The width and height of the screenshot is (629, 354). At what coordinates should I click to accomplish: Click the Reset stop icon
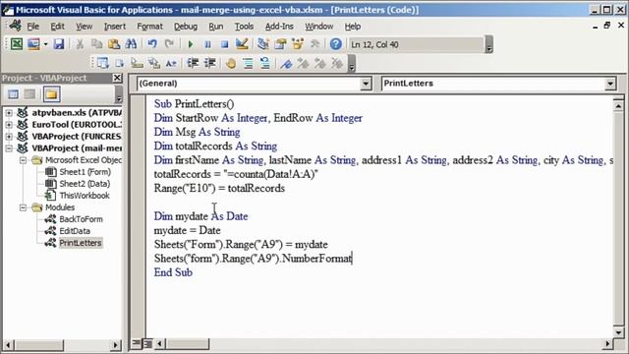pos(224,44)
